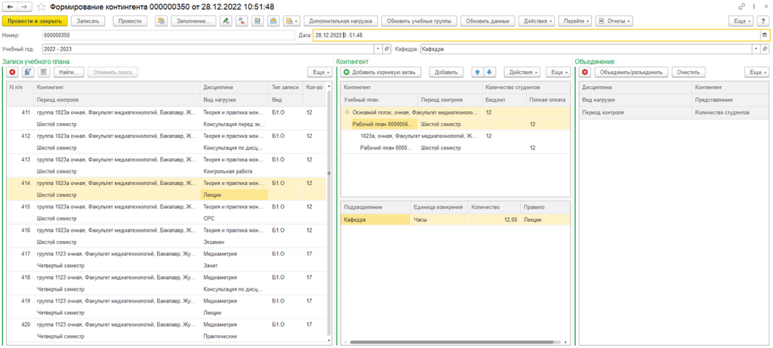Screen dimensions: 773x348
Task: Click the green pencil toolbar icon
Action: pyautogui.click(x=226, y=21)
